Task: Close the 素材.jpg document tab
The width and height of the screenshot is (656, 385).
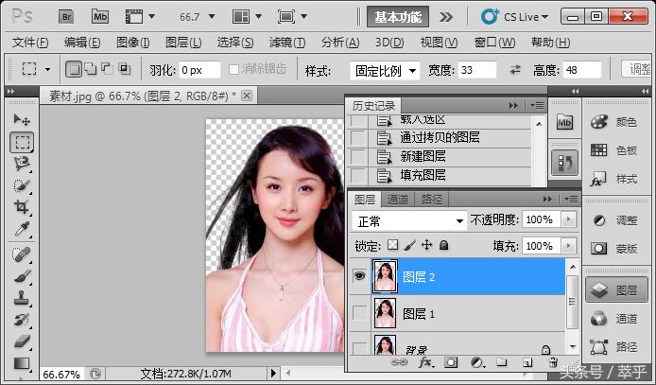Action: click(247, 96)
